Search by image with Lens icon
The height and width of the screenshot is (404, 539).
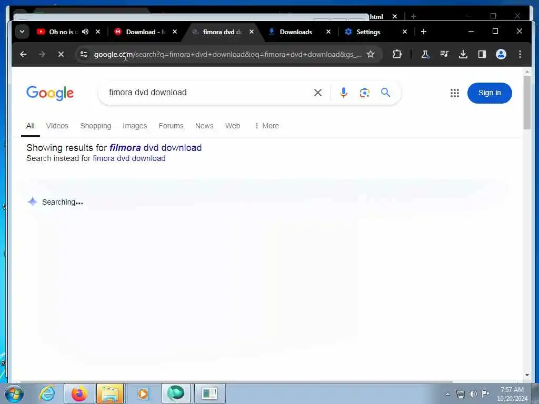pyautogui.click(x=364, y=93)
